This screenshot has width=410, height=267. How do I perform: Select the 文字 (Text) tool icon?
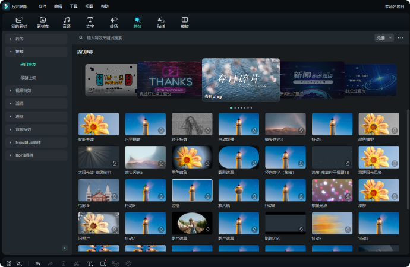coord(90,20)
